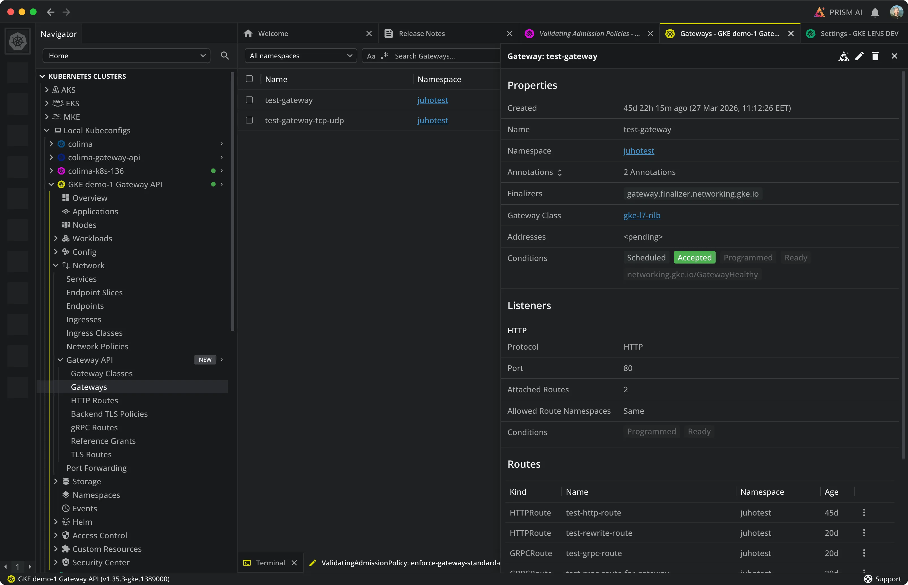
Task: Sort gateways by Name column header
Action: coord(276,79)
